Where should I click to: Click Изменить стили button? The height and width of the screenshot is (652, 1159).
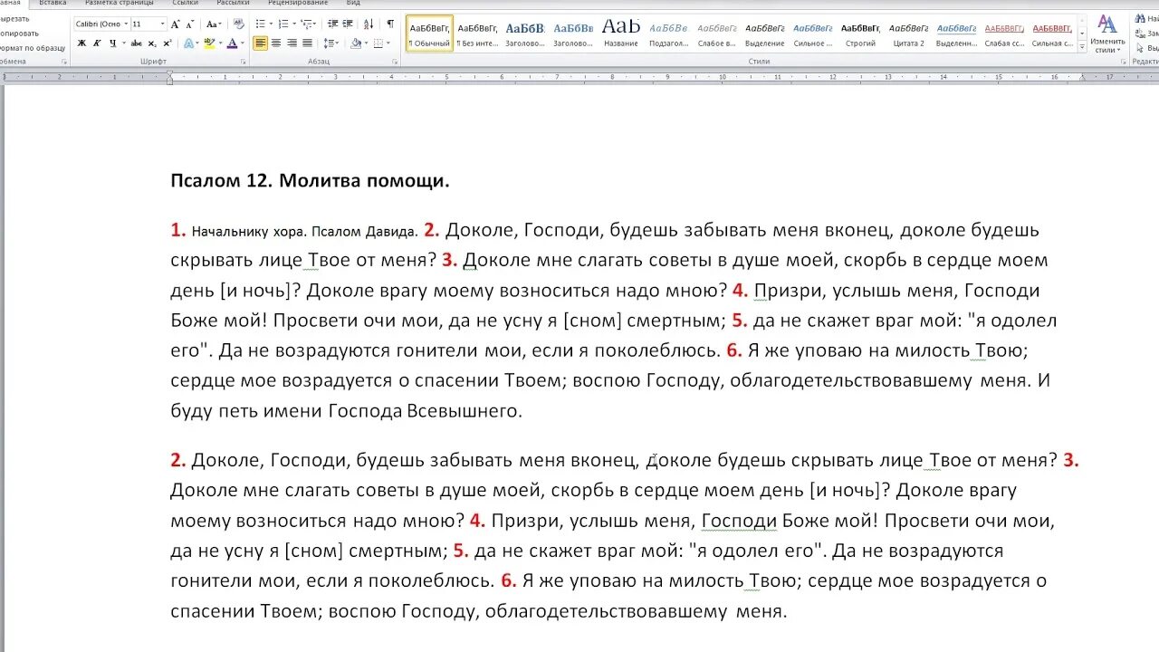1107,33
